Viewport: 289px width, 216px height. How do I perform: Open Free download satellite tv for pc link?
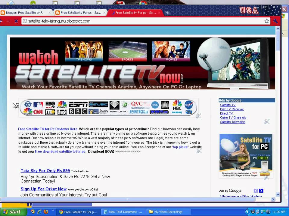coord(60,151)
